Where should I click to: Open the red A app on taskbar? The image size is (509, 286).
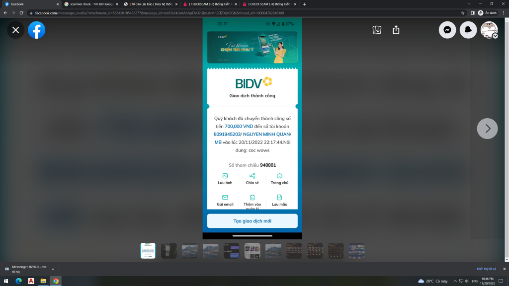31,281
